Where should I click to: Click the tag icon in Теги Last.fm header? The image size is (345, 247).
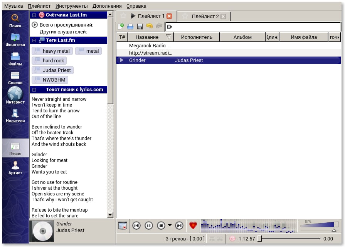point(42,40)
